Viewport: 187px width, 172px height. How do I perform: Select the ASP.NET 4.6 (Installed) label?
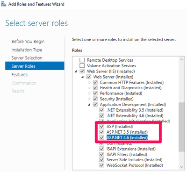point(127,137)
